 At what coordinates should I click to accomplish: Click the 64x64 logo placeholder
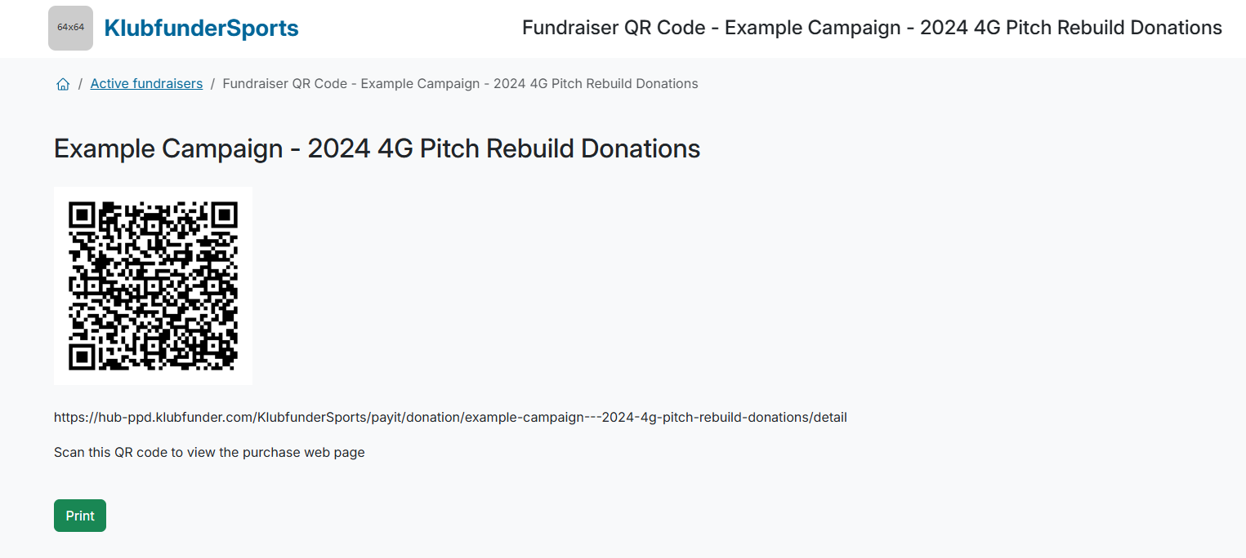coord(70,28)
